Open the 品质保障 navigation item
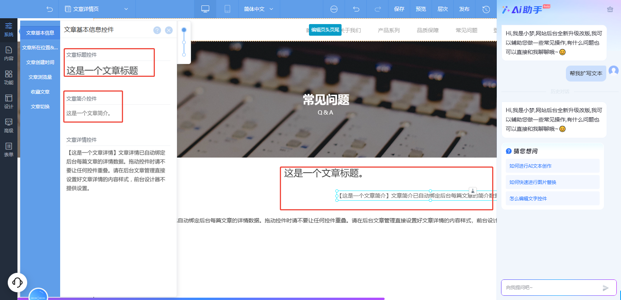Viewport: 621px width, 300px height. click(427, 30)
